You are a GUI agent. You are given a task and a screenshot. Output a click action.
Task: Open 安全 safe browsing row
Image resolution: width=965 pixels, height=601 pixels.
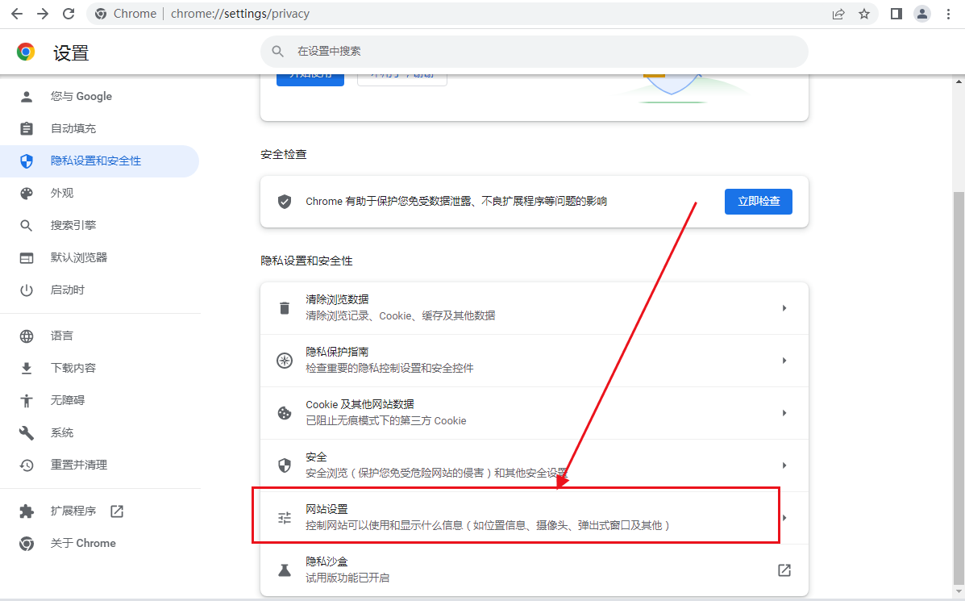[534, 465]
